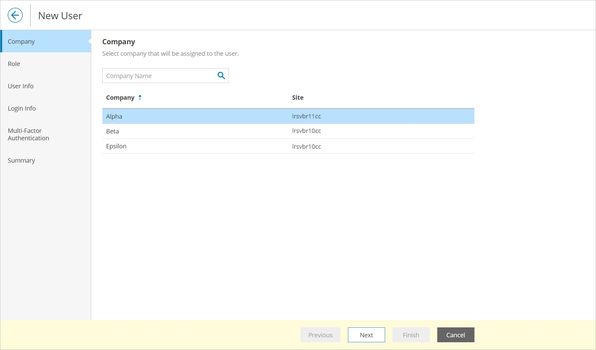Select the Beta company row
The width and height of the screenshot is (596, 350).
pyautogui.click(x=113, y=131)
